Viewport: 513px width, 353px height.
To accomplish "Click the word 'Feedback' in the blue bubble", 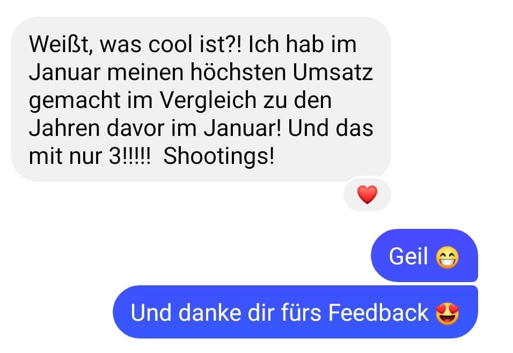I will click(378, 313).
